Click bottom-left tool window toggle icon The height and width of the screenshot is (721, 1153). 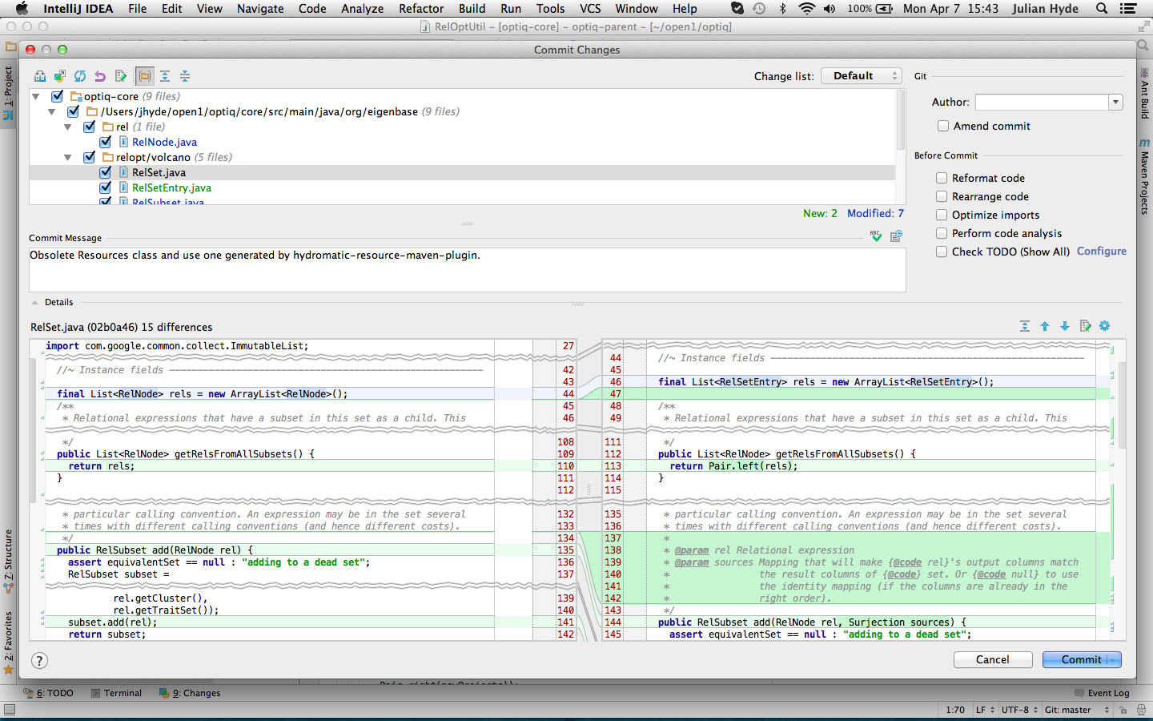[x=10, y=710]
